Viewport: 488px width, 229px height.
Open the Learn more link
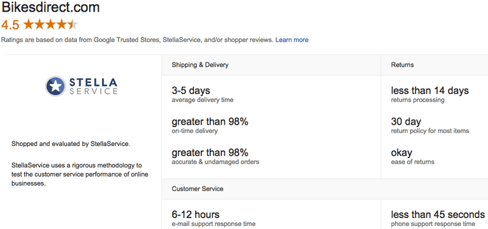(x=292, y=40)
